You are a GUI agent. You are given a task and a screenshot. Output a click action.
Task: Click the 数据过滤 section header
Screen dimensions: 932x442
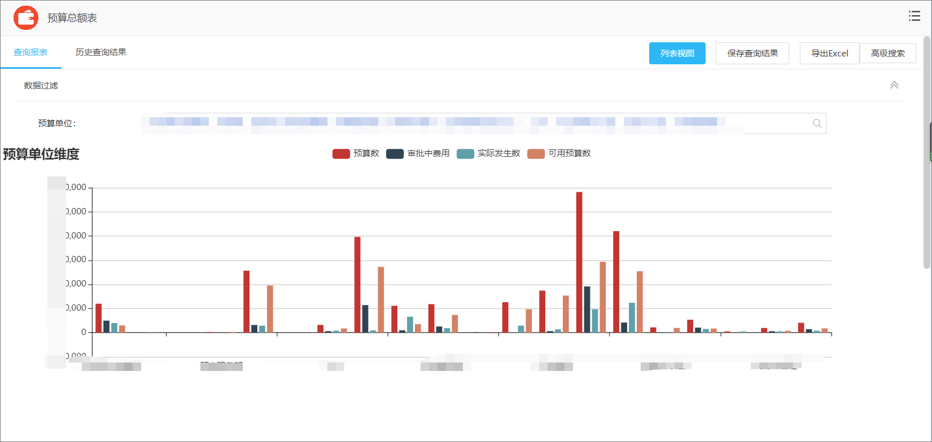pyautogui.click(x=41, y=86)
